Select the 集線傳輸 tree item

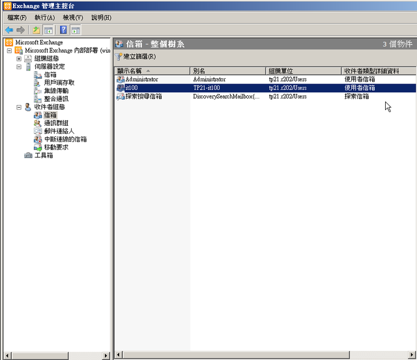click(x=56, y=91)
